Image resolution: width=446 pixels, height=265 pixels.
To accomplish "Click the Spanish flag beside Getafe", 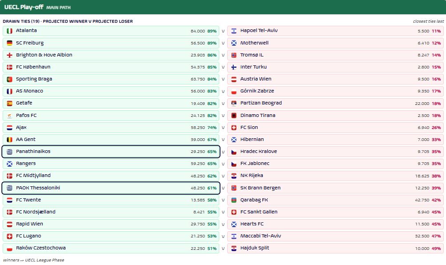I will (x=9, y=103).
